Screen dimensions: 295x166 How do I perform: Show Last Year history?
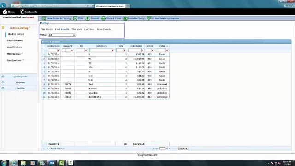(89, 30)
